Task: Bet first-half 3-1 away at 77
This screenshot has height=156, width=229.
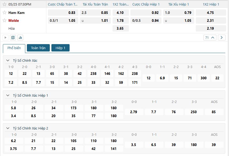Action: [x=94, y=116]
